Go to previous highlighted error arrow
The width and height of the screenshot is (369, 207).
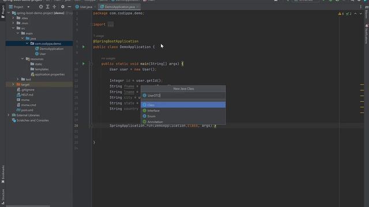point(355,14)
